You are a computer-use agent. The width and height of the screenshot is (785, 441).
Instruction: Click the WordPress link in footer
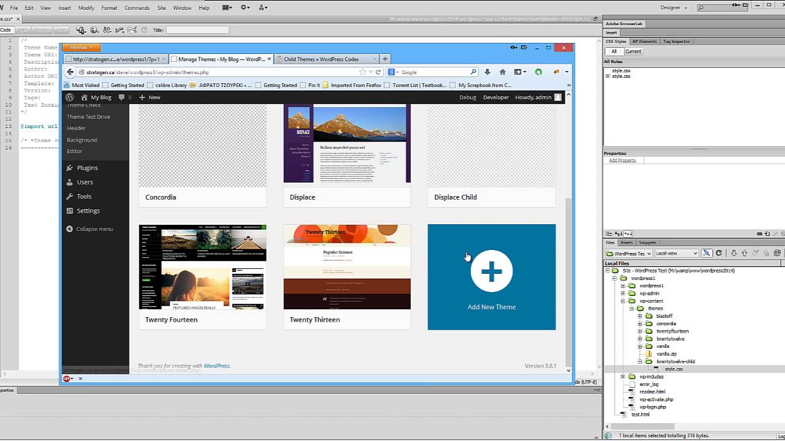pyautogui.click(x=216, y=366)
